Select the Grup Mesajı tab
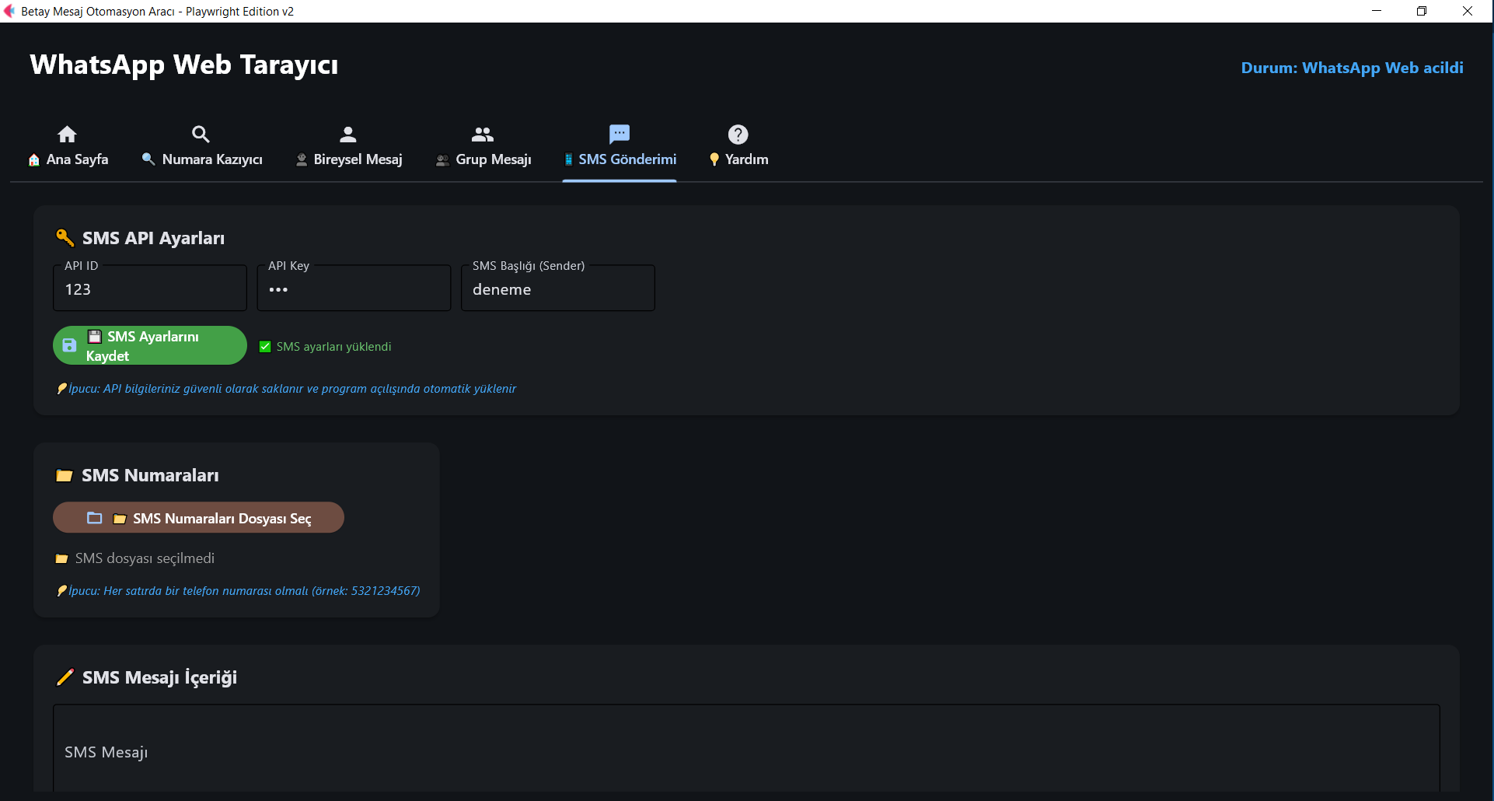Image resolution: width=1494 pixels, height=801 pixels. click(x=483, y=146)
